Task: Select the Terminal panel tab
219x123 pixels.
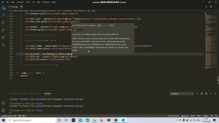Action: [x=48, y=94]
